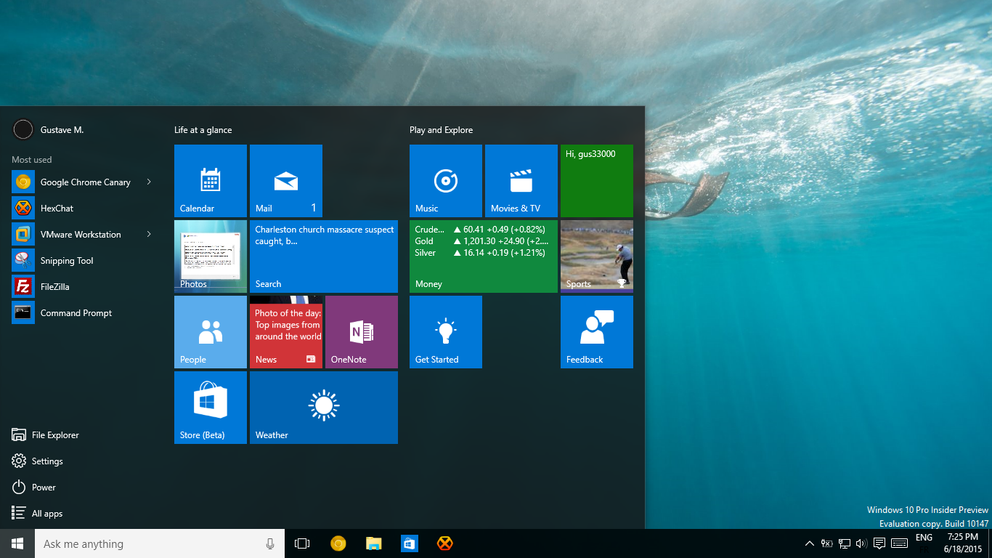Screen dimensions: 992x558
Task: Expand VMware Workstation jump list arrow
Action: click(149, 235)
